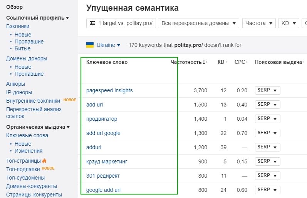The width and height of the screenshot is (307, 198).
Task: Open Изменения under Ключевые слова
Action: pos(29,151)
